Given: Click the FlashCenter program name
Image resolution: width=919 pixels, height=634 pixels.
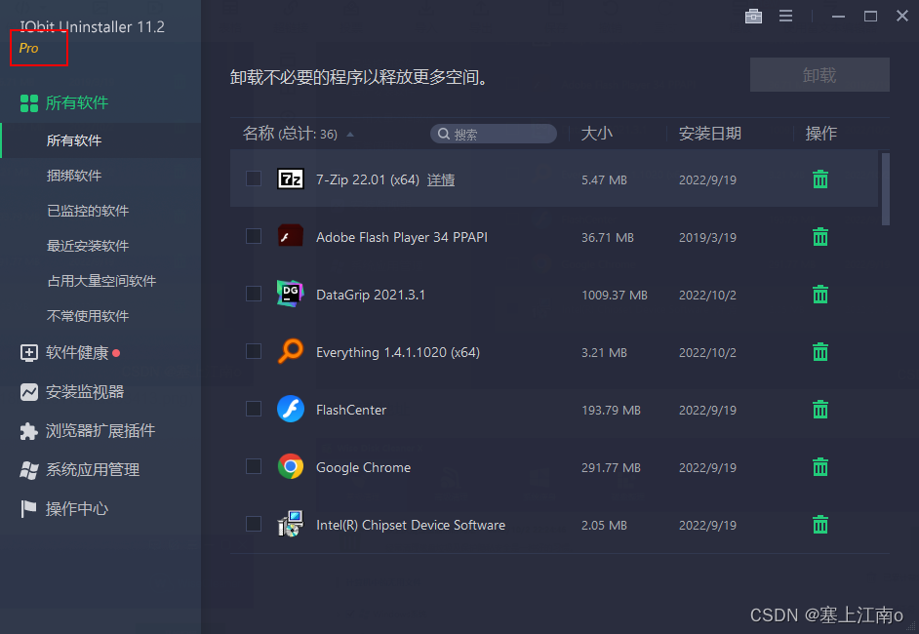Looking at the screenshot, I should (351, 411).
